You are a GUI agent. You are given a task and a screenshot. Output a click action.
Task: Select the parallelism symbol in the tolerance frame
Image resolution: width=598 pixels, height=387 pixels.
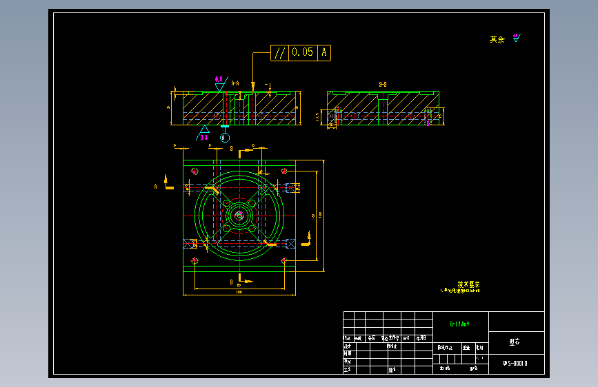(280, 52)
